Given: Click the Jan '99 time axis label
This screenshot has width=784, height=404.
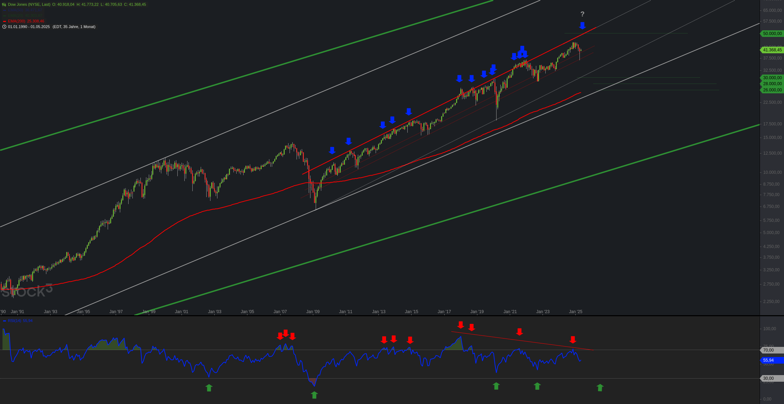Looking at the screenshot, I should click(149, 312).
